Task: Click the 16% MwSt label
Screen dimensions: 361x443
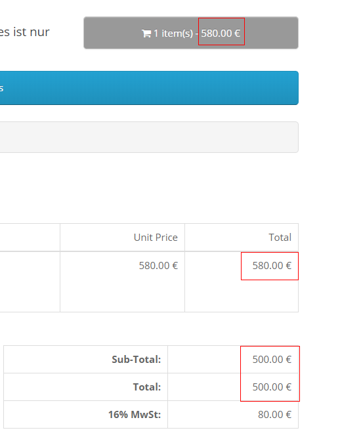Action: click(x=135, y=415)
